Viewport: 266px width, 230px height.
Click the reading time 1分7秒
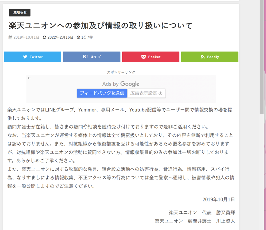[x=87, y=37]
